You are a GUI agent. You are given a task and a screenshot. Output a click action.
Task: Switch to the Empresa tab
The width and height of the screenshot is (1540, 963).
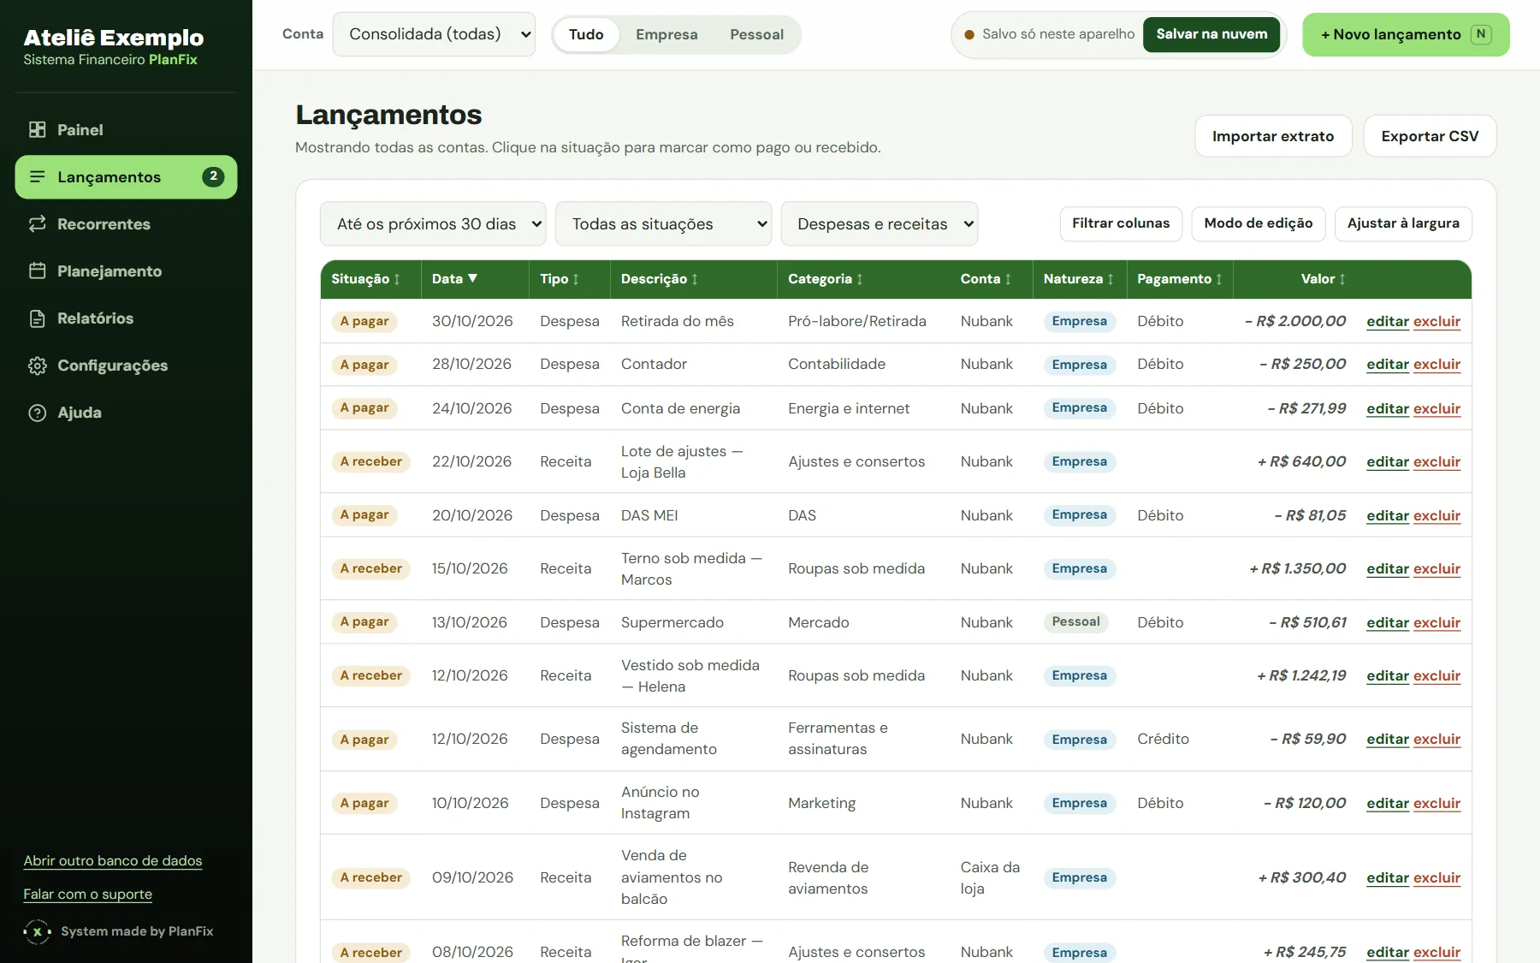pos(666,34)
